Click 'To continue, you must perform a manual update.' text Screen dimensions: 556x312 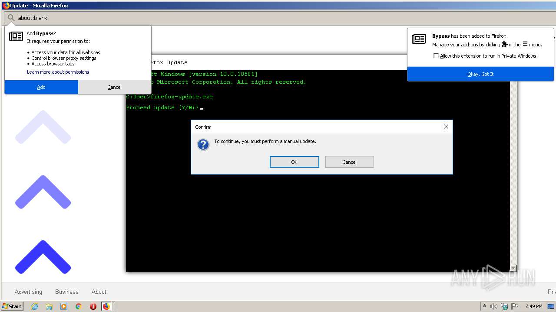pos(265,142)
